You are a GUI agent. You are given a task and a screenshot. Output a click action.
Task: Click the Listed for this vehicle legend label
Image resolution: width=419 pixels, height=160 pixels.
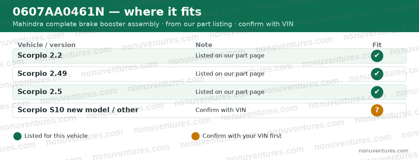tap(56, 136)
